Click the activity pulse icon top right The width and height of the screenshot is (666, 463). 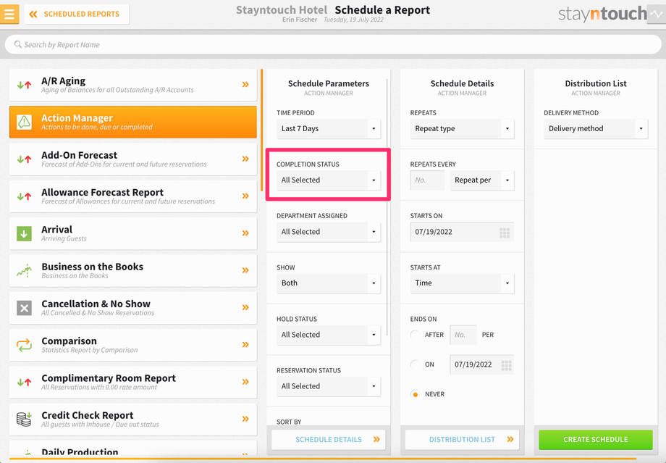(x=657, y=14)
